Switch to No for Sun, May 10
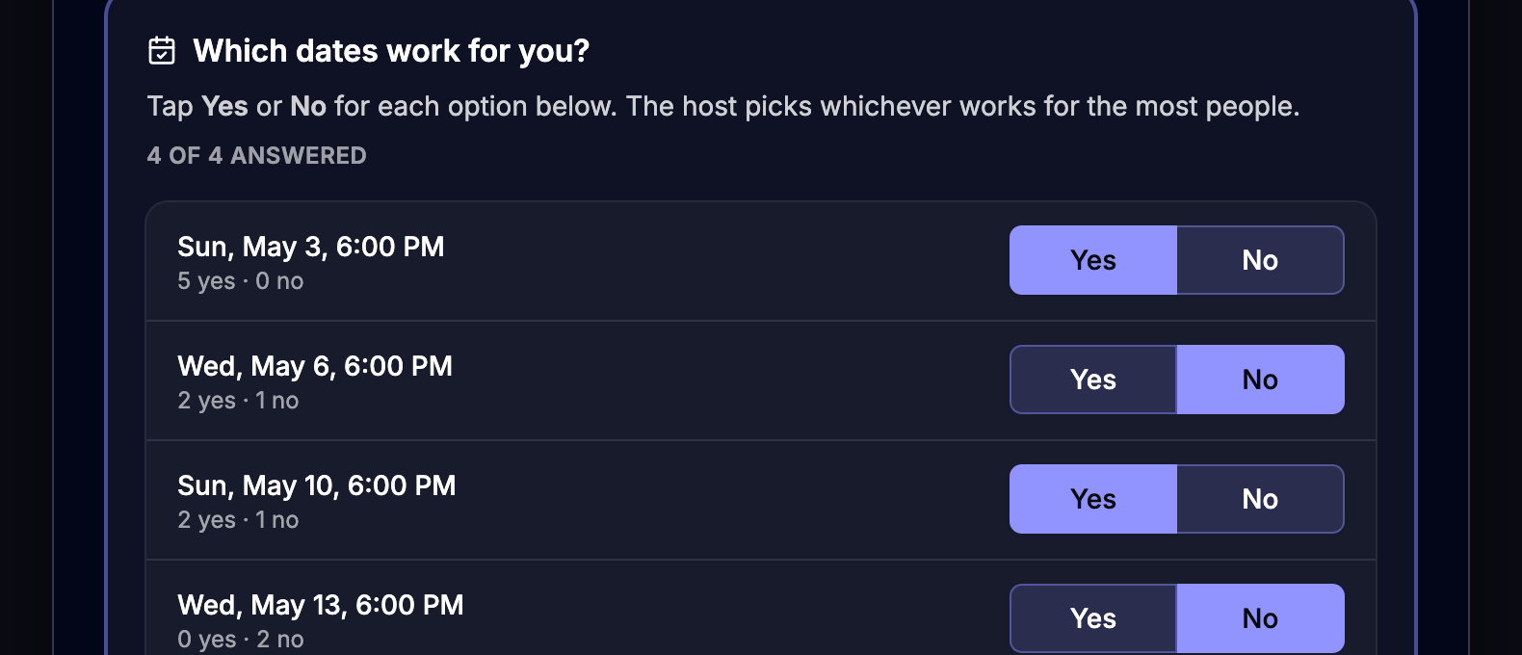1522x655 pixels. pyautogui.click(x=1260, y=499)
